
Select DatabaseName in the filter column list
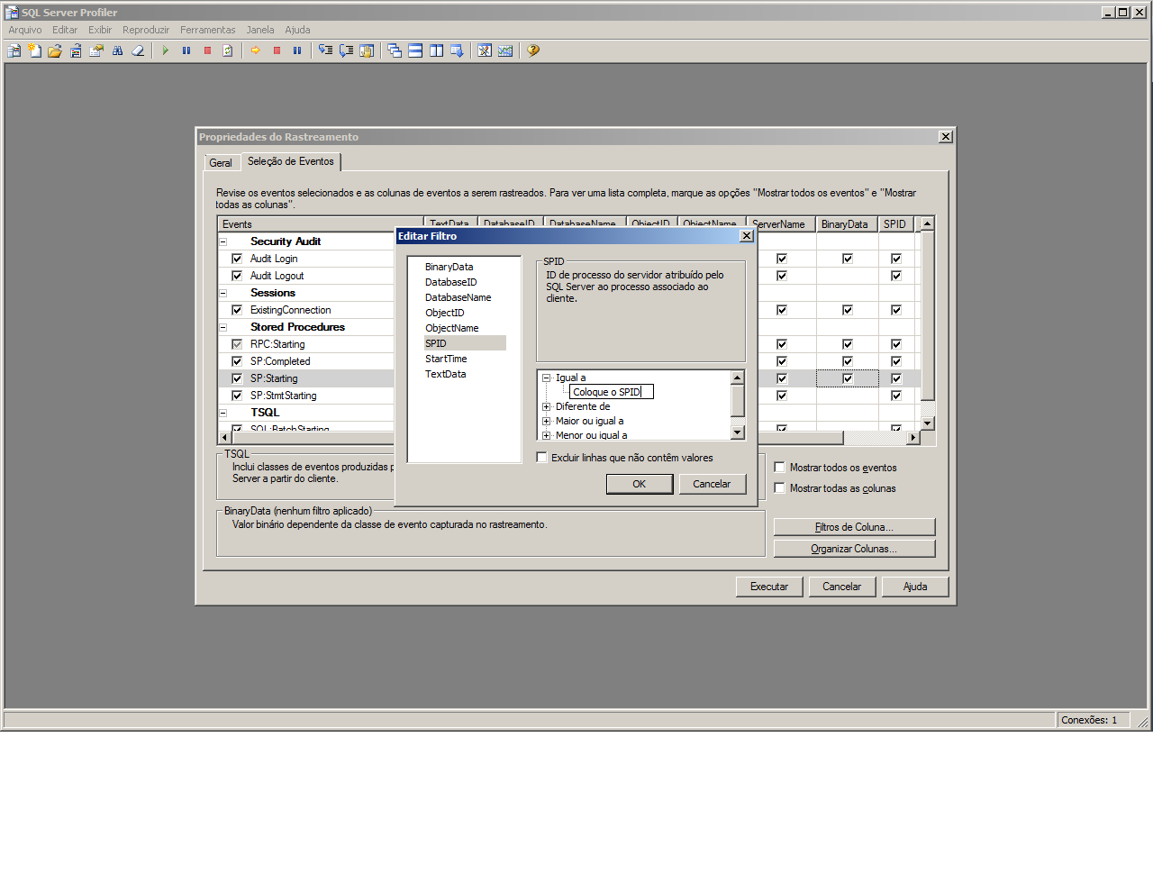[x=458, y=297]
